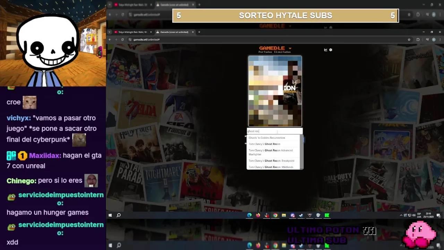Open File Explorer from the taskbar

[284, 215]
